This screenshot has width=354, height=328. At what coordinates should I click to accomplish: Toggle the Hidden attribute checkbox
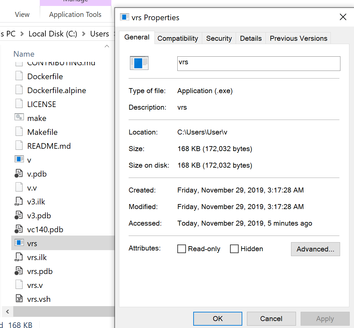(x=234, y=249)
